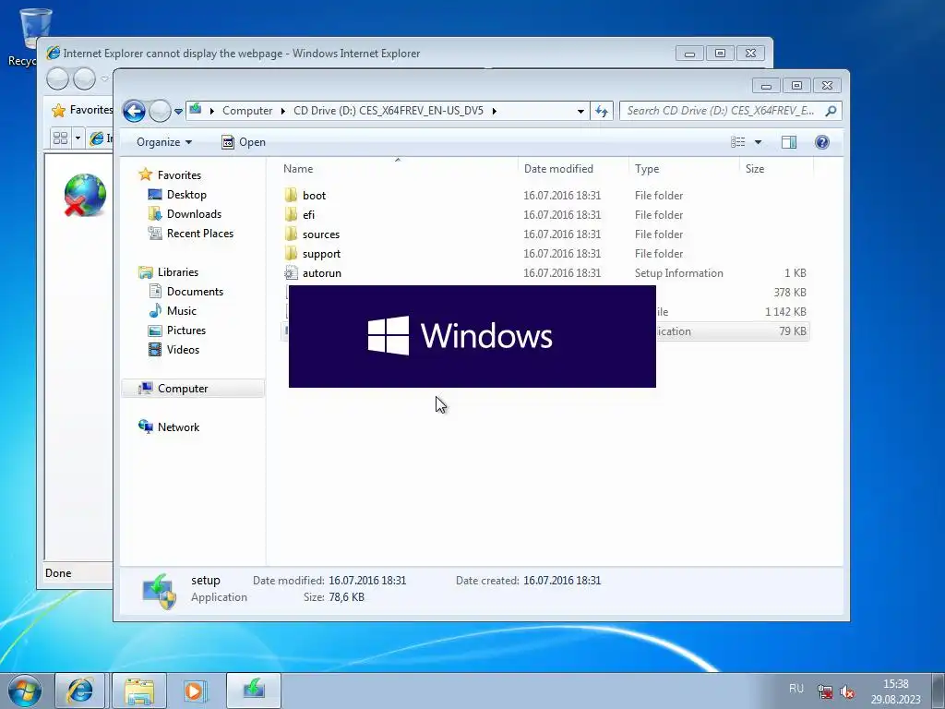Toggle the preview pane icon
Image resolution: width=945 pixels, height=709 pixels.
click(789, 142)
